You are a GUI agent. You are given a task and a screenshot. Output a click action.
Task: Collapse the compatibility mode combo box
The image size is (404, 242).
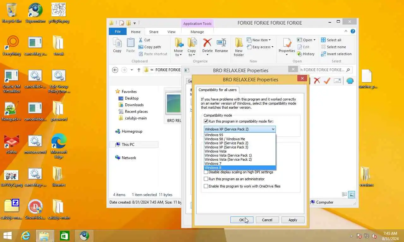(273, 129)
